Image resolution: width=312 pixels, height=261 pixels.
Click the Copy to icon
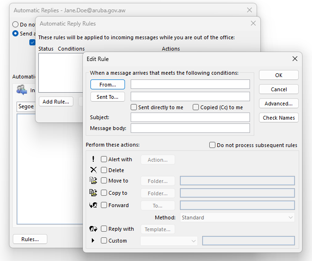coord(93,192)
